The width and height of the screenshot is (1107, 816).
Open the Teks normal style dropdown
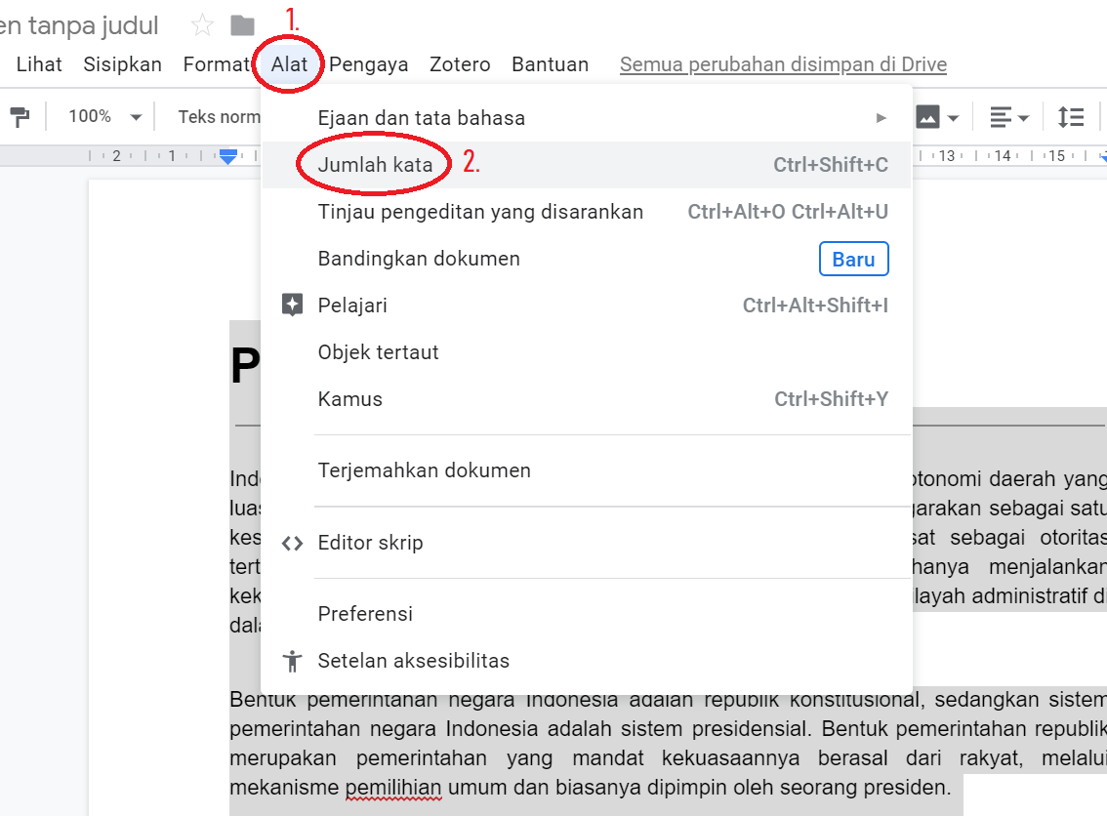(x=219, y=117)
